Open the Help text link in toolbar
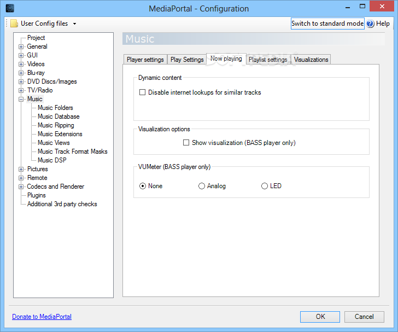The height and width of the screenshot is (332, 398). click(x=383, y=24)
